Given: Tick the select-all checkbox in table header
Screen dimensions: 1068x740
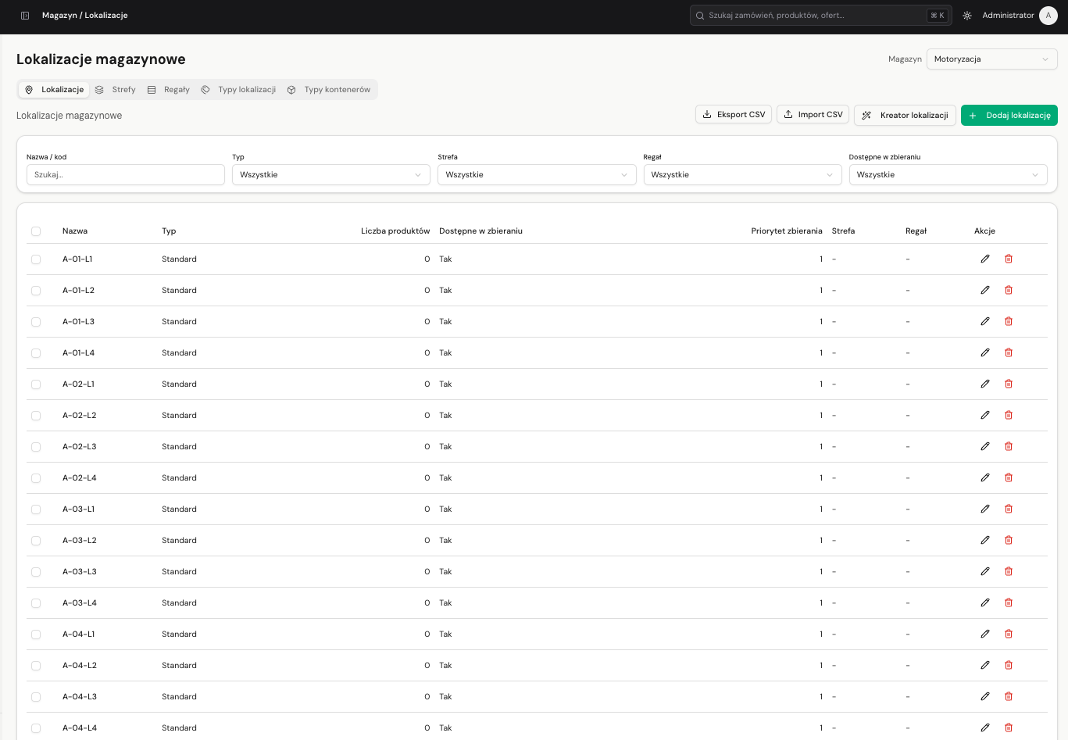Looking at the screenshot, I should 36,231.
